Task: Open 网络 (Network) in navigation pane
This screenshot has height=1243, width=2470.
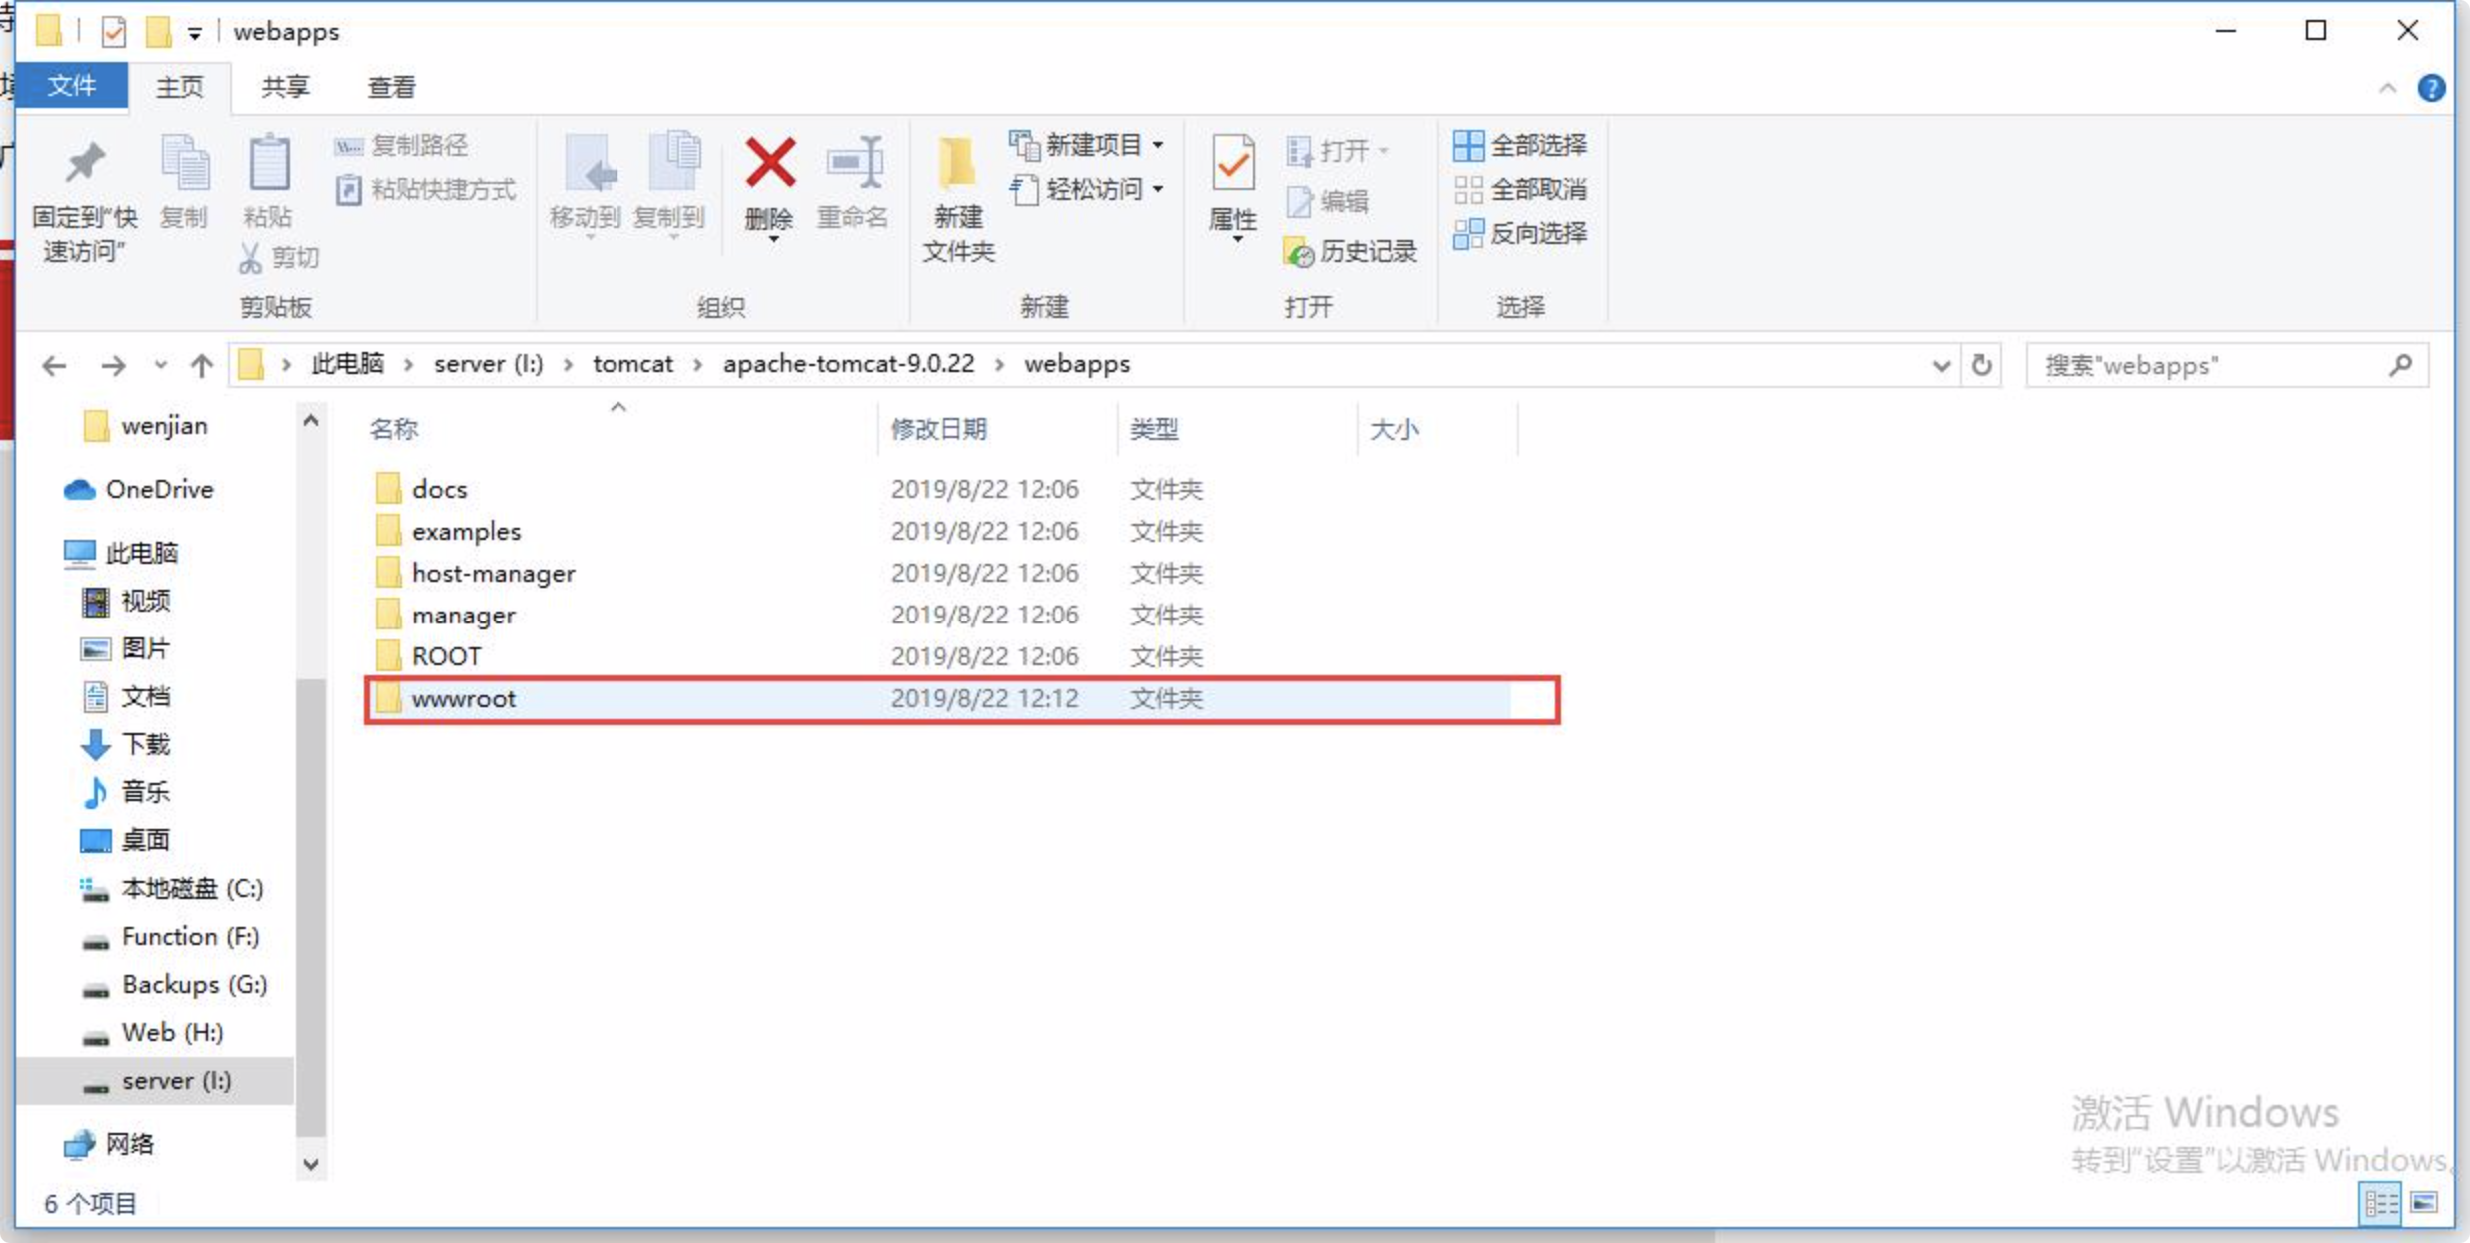Action: [110, 1144]
